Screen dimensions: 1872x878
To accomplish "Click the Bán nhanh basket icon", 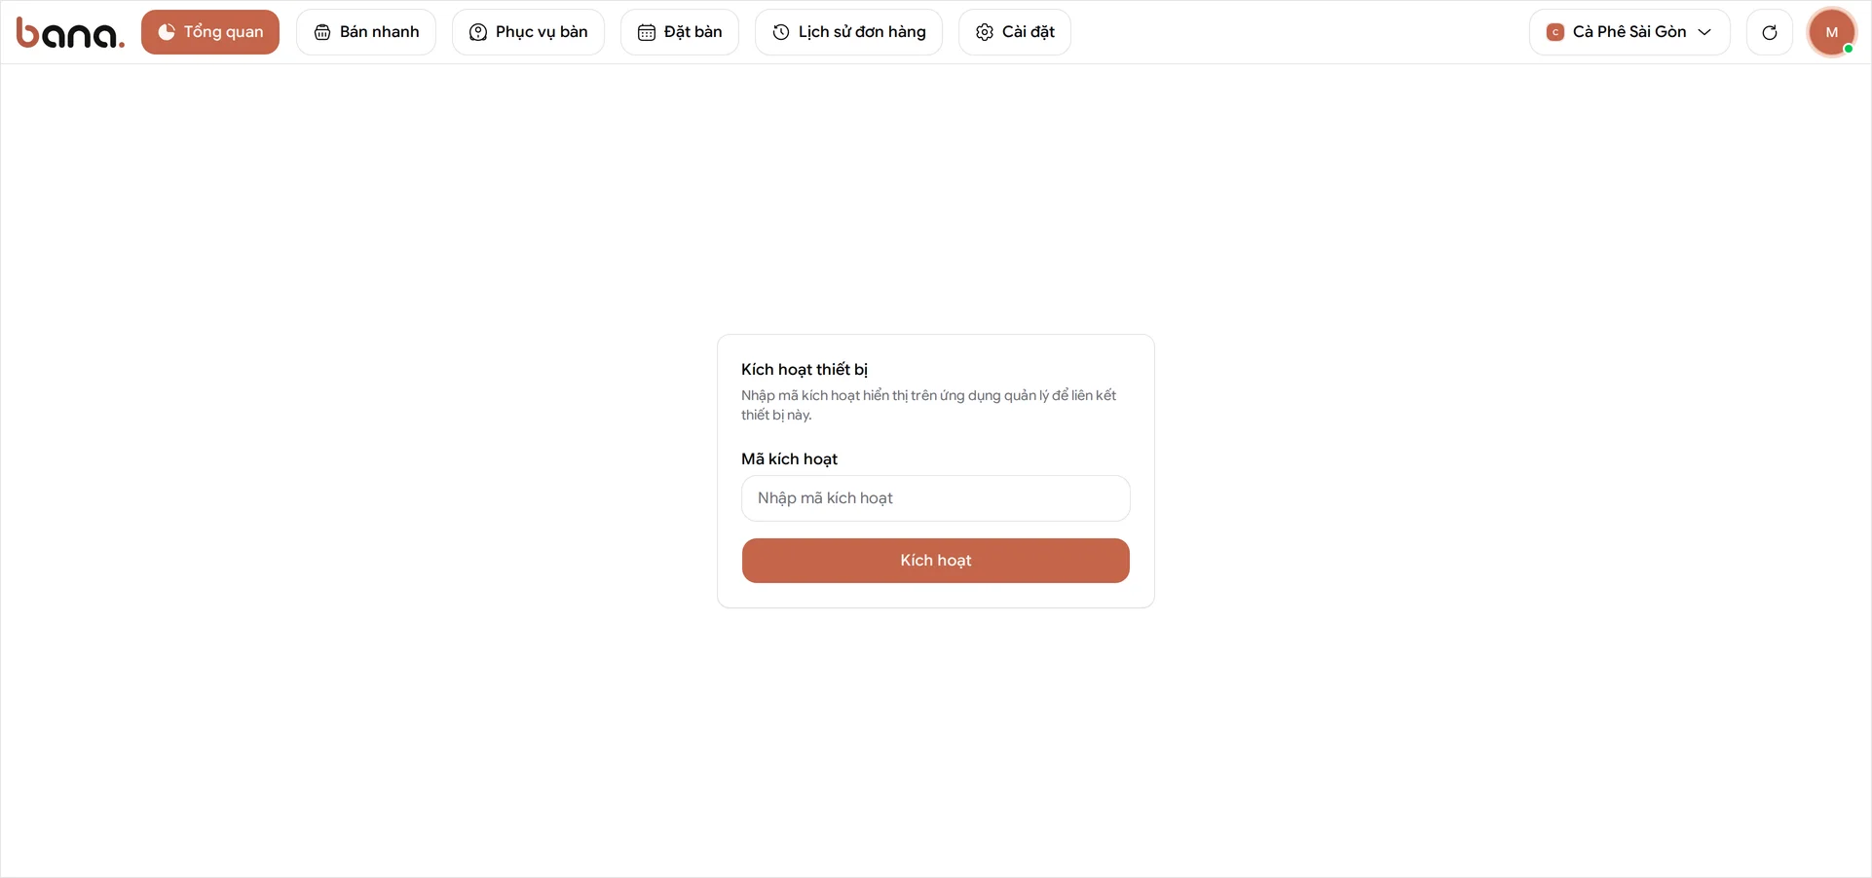I will tap(322, 32).
